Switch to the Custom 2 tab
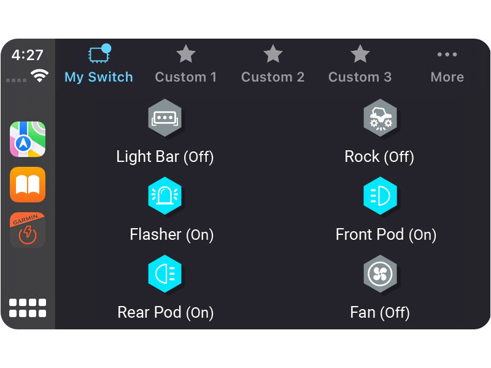 273,77
